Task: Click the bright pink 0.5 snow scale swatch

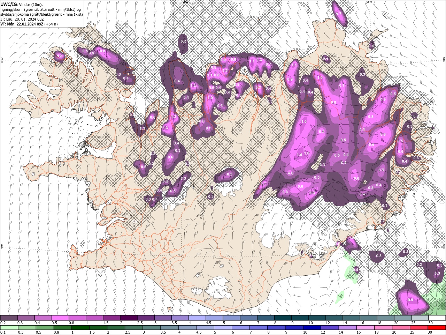Action: (x=60, y=318)
